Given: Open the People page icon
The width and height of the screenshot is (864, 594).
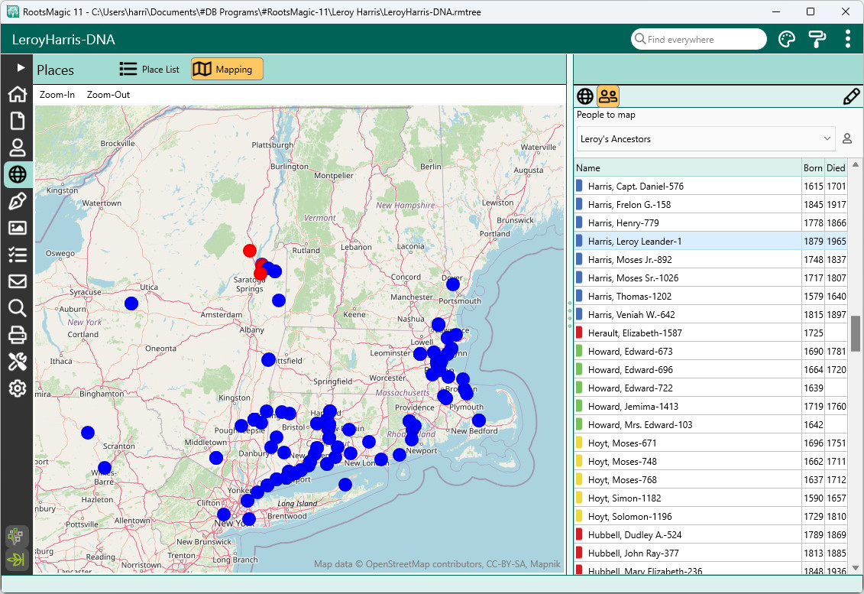Looking at the screenshot, I should coord(17,148).
